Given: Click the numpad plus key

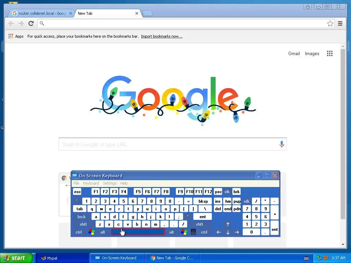Looking at the screenshot, I should click(275, 212).
